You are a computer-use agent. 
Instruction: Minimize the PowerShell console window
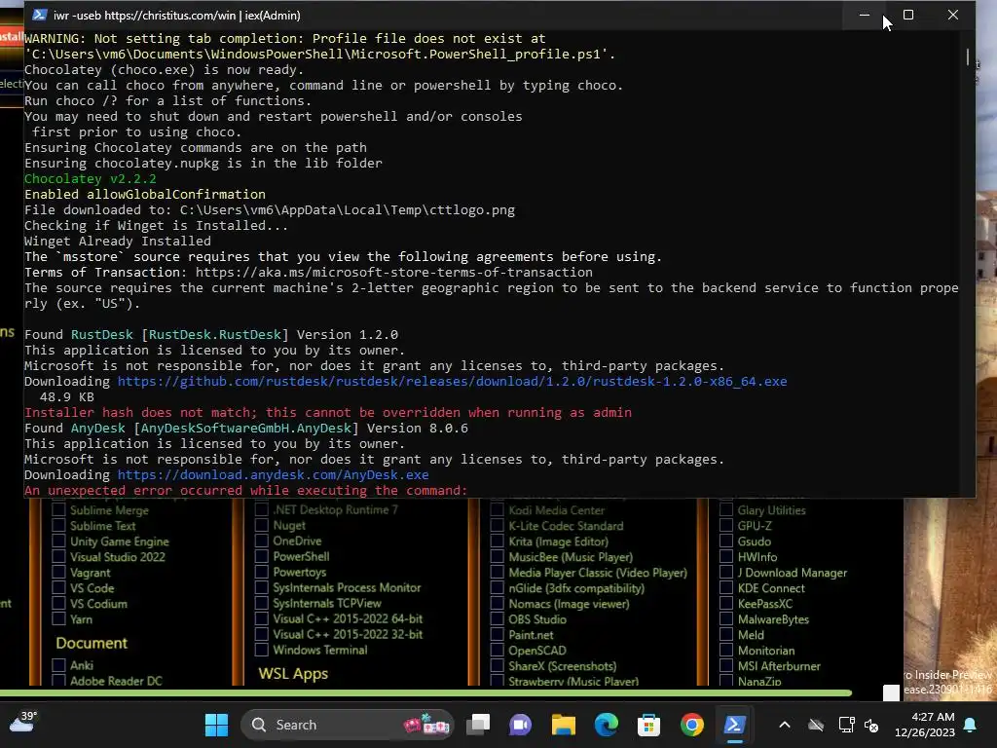(865, 15)
